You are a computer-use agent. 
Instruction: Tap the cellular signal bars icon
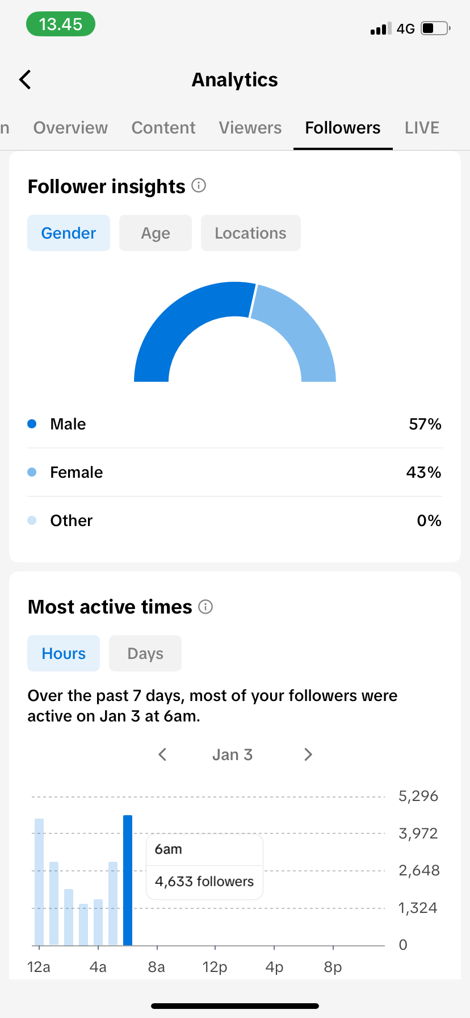380,29
